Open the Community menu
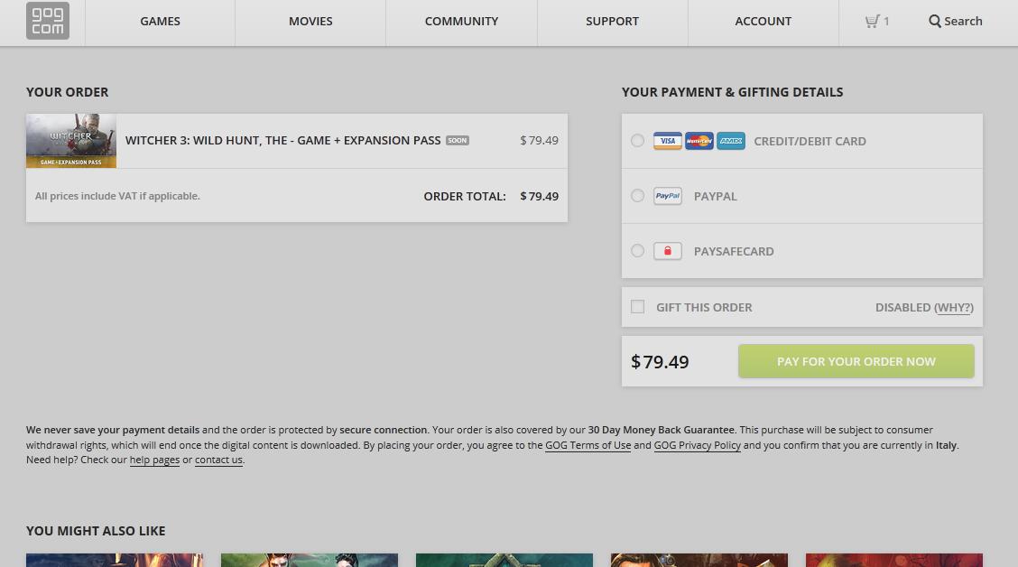Image resolution: width=1018 pixels, height=567 pixels. point(461,22)
